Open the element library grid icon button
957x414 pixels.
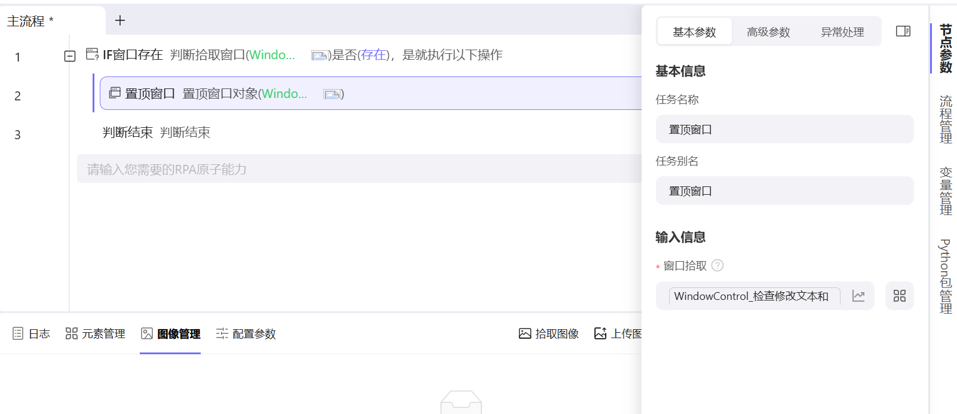[x=900, y=296]
